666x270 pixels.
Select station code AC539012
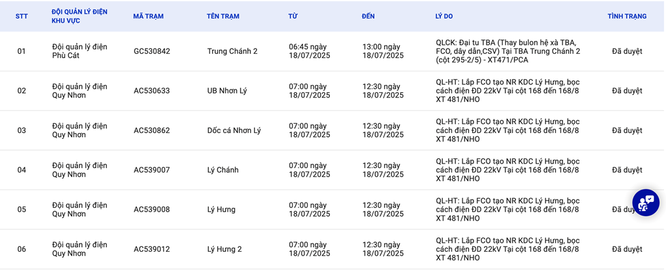pyautogui.click(x=152, y=249)
